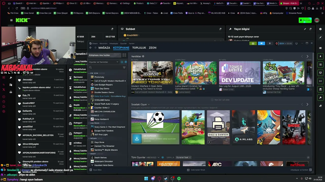Collapse the EN SON library category
325x182 pixels.
[89, 73]
